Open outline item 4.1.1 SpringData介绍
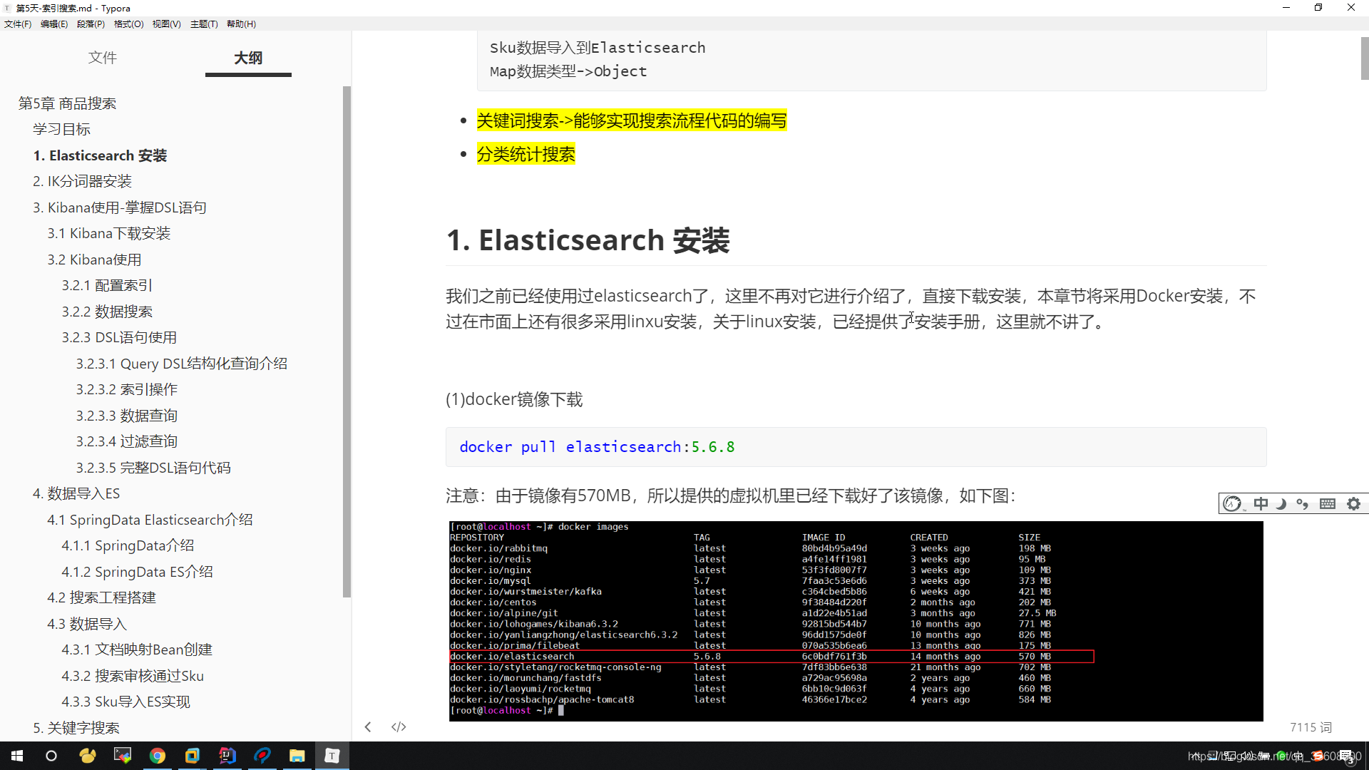This screenshot has width=1369, height=770. 127,545
